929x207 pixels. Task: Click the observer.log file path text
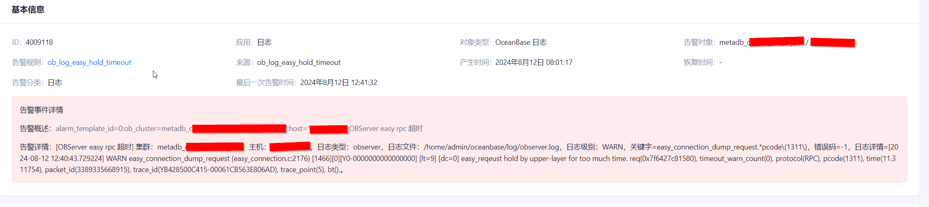(492, 147)
